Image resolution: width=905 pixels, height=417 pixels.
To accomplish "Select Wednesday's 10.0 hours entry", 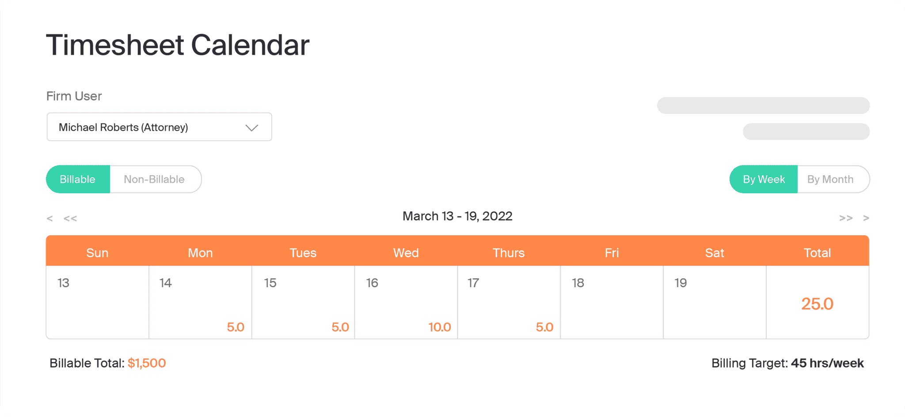I will (x=440, y=327).
